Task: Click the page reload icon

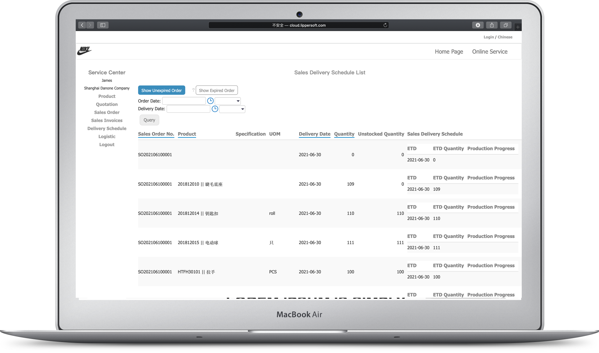Action: coord(385,25)
